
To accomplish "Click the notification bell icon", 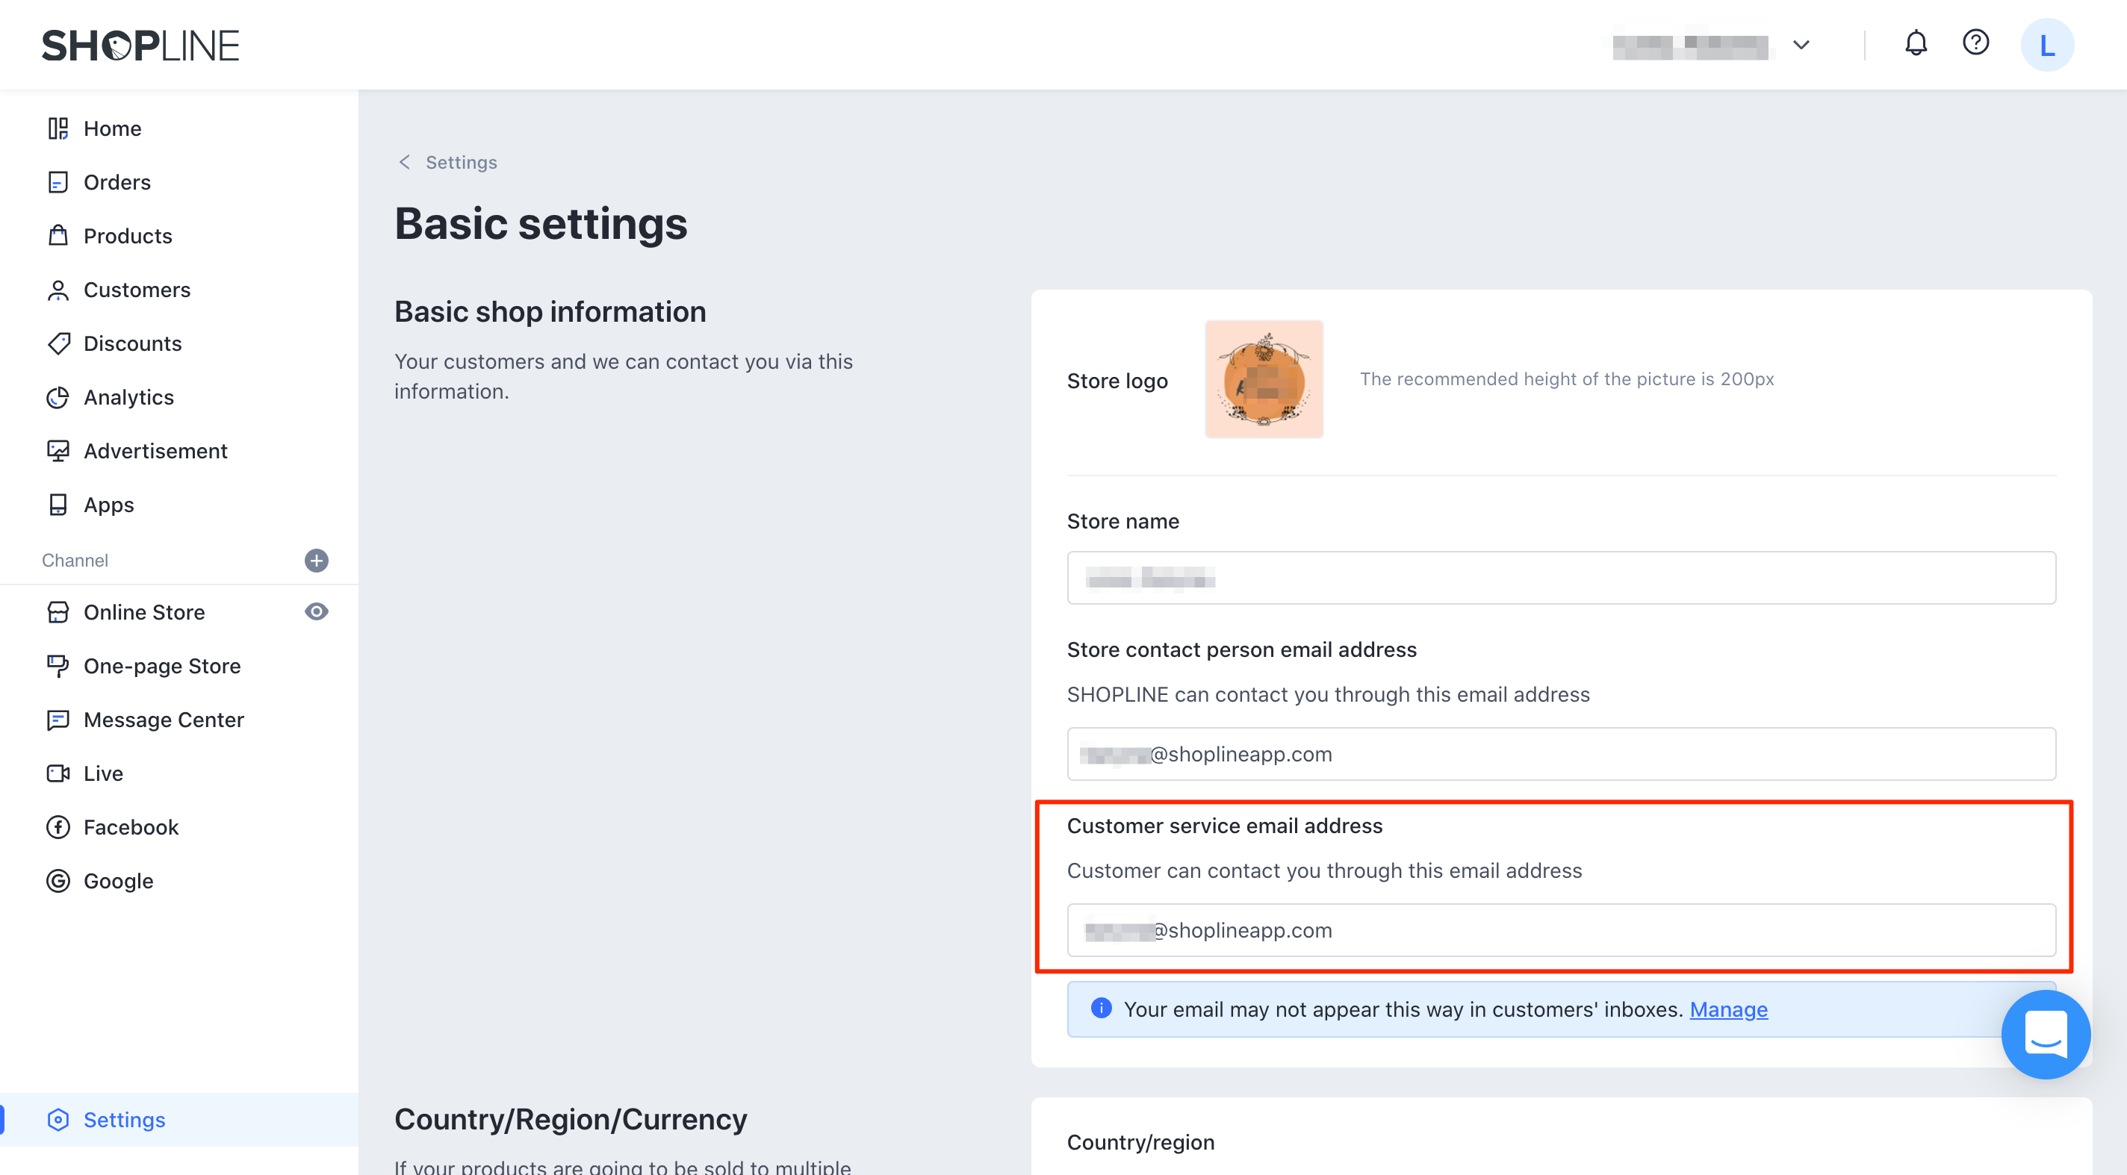I will pos(1916,43).
